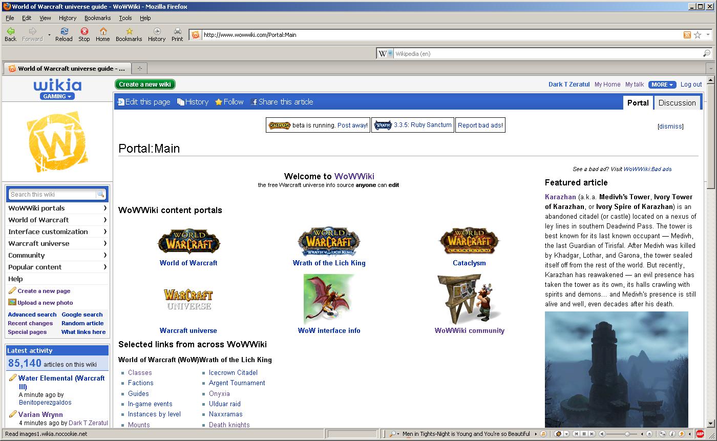
Task: Switch to the Discussion tab
Action: [677, 102]
